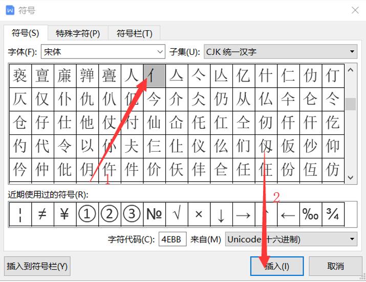Screen dimensions: 366x282
Task: Open the 符号栏(T) tab
Action: (x=134, y=33)
